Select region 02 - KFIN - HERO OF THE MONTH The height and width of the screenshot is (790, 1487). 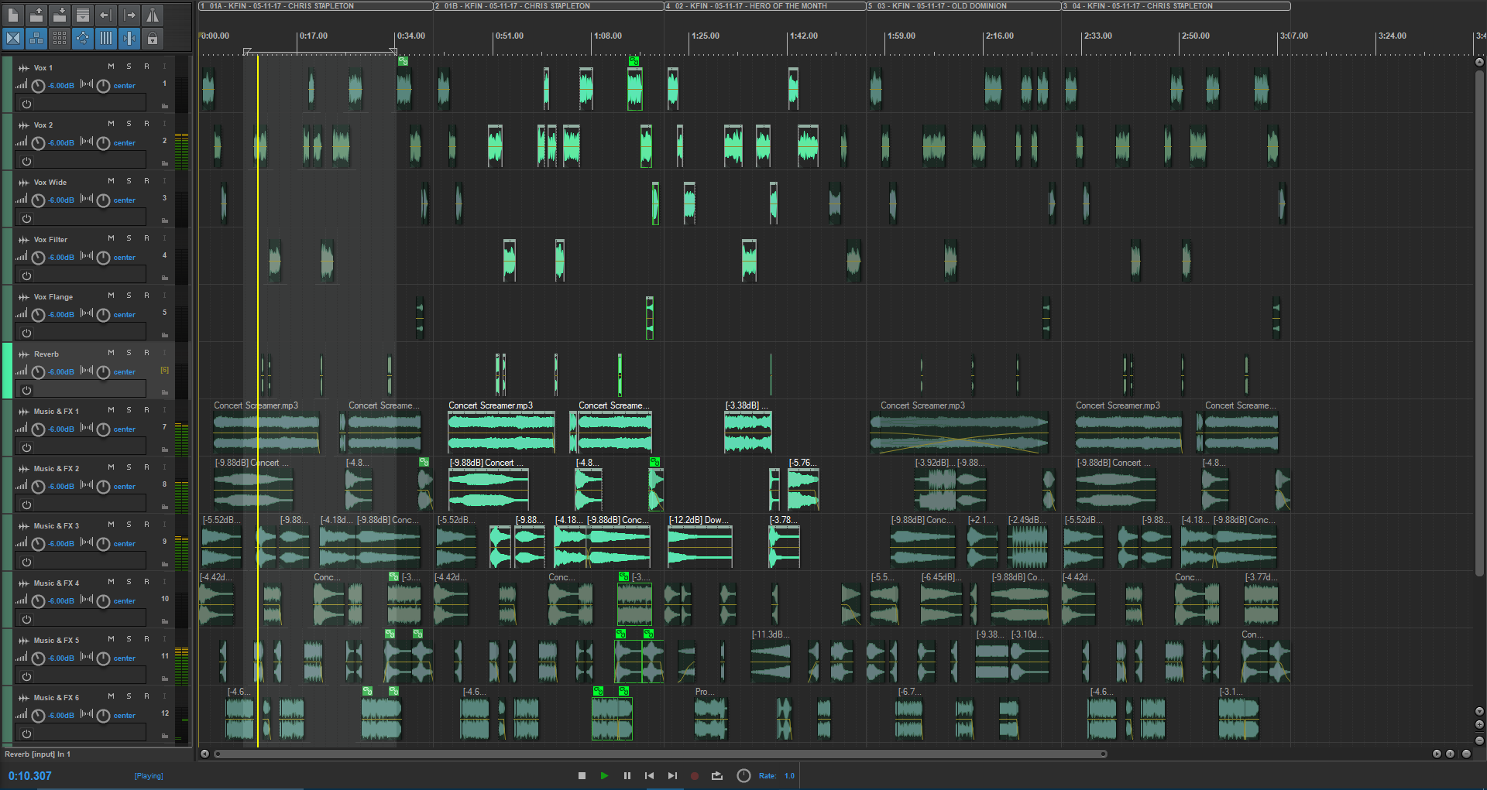coord(764,5)
